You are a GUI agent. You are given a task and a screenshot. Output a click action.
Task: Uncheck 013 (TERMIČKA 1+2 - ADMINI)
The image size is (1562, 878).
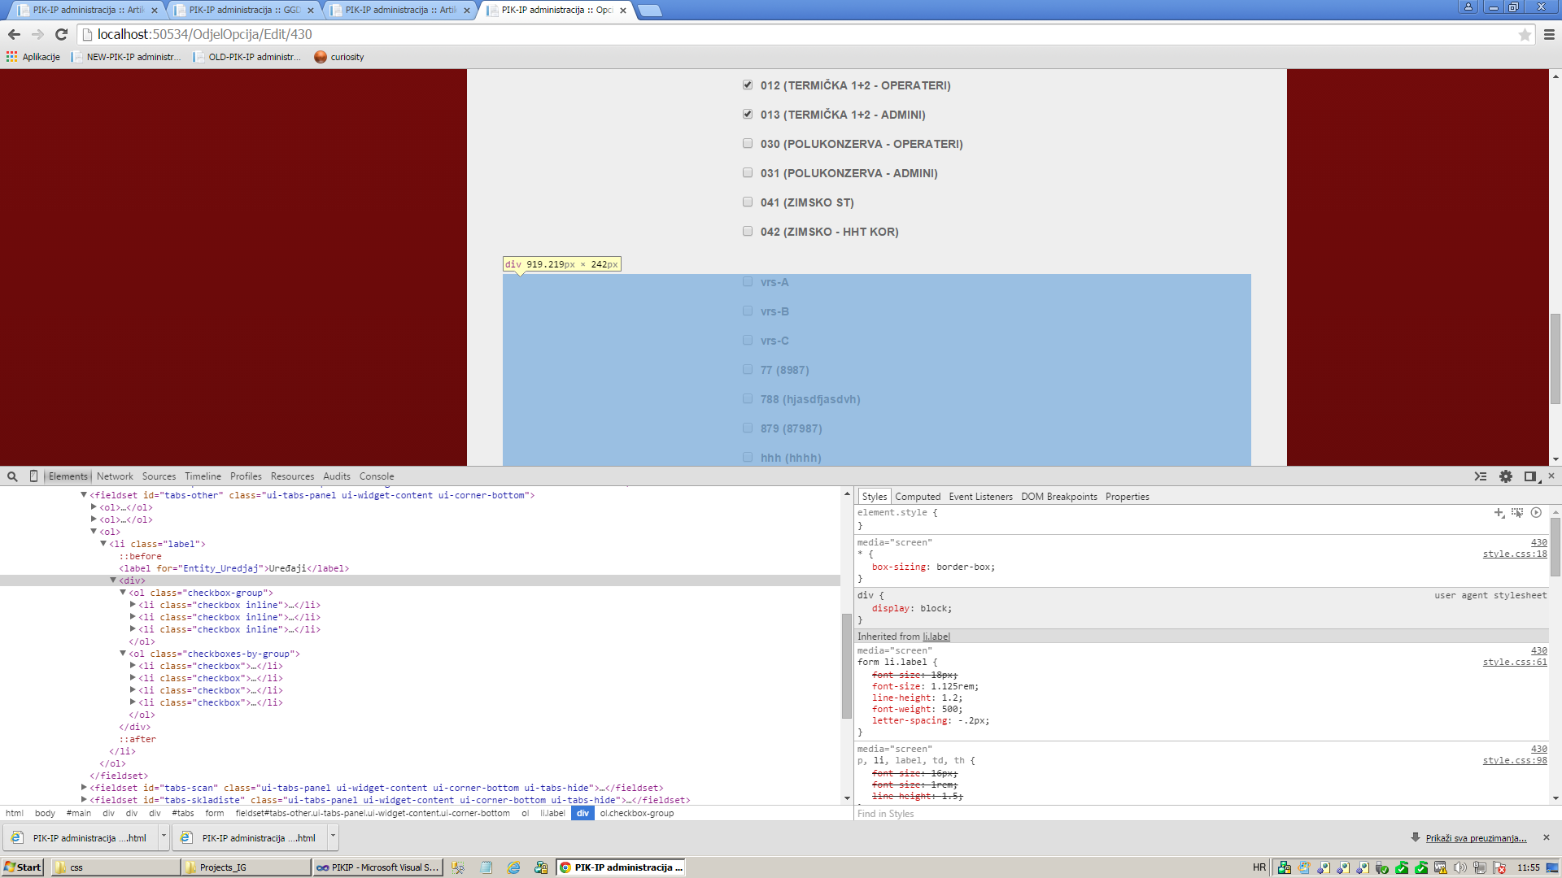[x=748, y=114]
